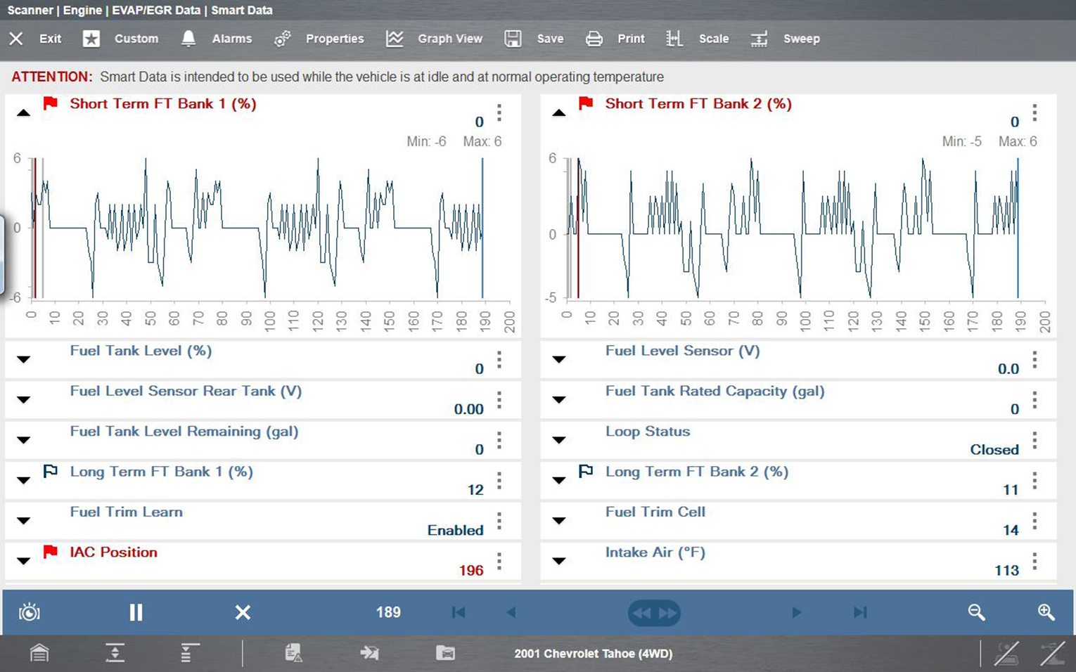Toggle alarm flag on Long Term FT Bank 2
This screenshot has width=1076, height=672.
[x=586, y=472]
